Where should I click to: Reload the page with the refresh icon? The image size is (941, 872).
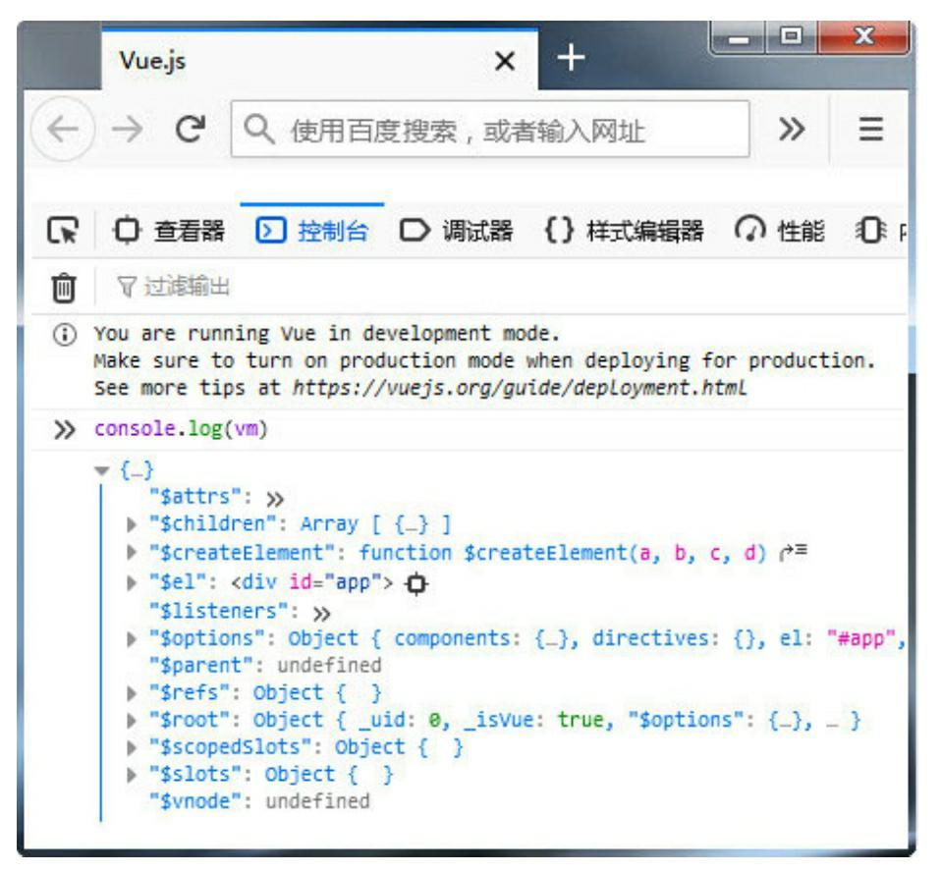click(191, 129)
